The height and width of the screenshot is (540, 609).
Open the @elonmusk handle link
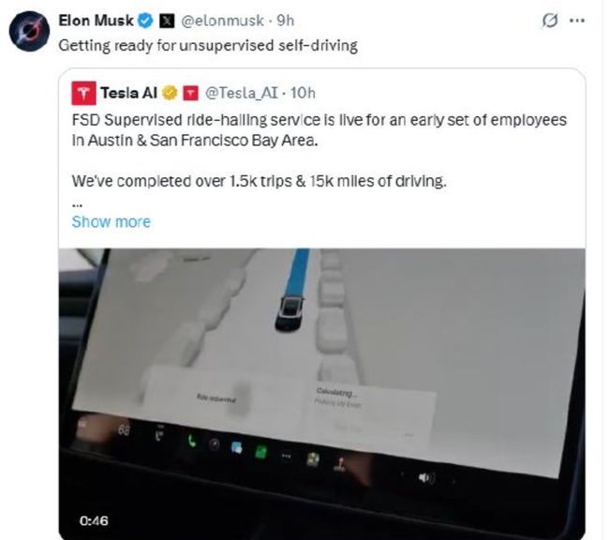coord(223,21)
